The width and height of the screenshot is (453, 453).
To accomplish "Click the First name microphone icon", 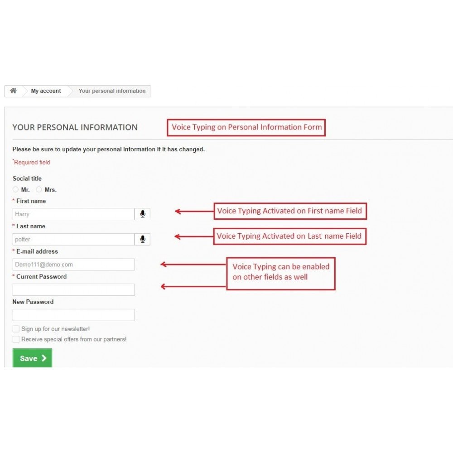I will pos(143,214).
